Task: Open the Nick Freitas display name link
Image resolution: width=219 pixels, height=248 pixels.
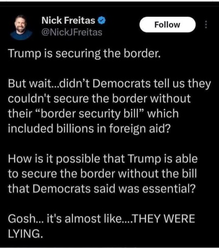Action: tap(68, 20)
